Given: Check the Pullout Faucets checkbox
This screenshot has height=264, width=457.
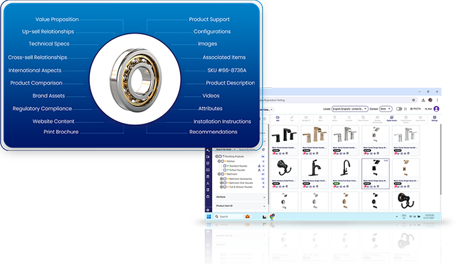Looking at the screenshot, I should [x=225, y=170].
